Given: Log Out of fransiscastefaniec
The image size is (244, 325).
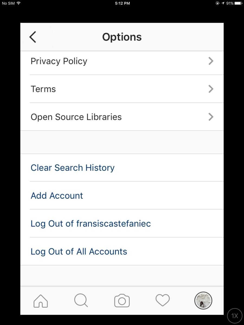Looking at the screenshot, I should pyautogui.click(x=122, y=223).
